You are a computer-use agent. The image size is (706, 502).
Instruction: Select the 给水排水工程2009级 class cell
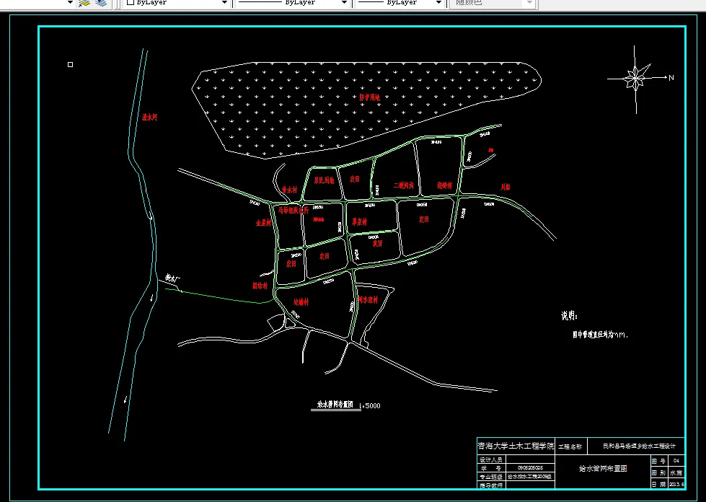coord(530,476)
